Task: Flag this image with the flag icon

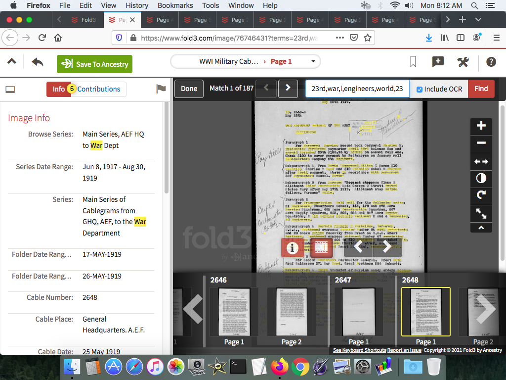Action: [161, 89]
